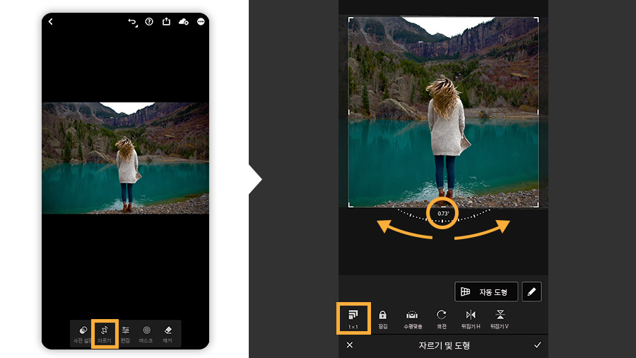
Task: Open the 1×1 aspect ratio selector
Action: tap(353, 318)
